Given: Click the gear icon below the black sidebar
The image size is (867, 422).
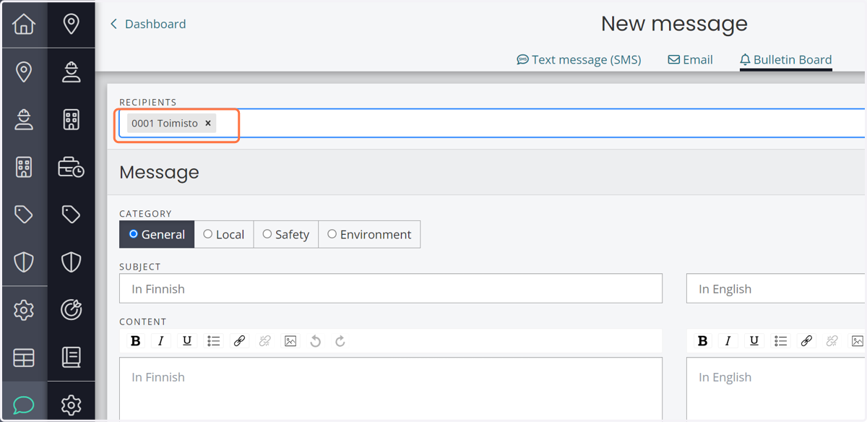Looking at the screenshot, I should tap(71, 405).
